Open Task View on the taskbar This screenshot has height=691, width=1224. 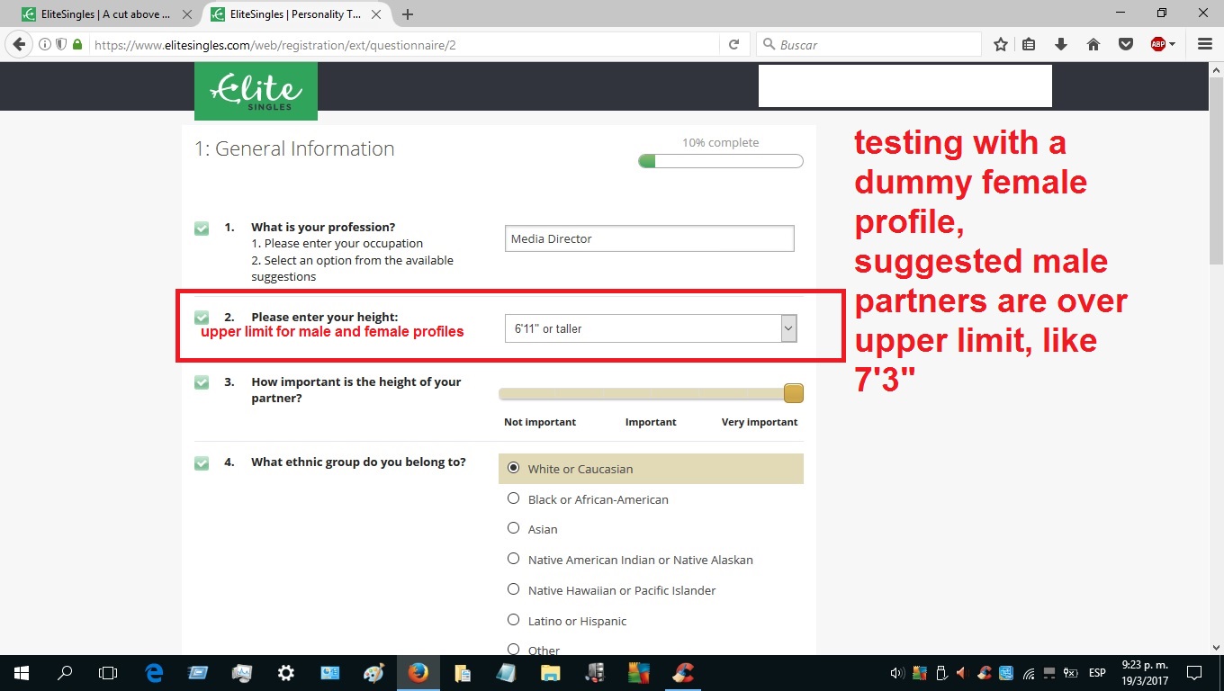[x=108, y=673]
